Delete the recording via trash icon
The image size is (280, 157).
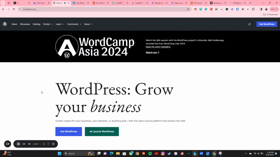click(x=53, y=144)
